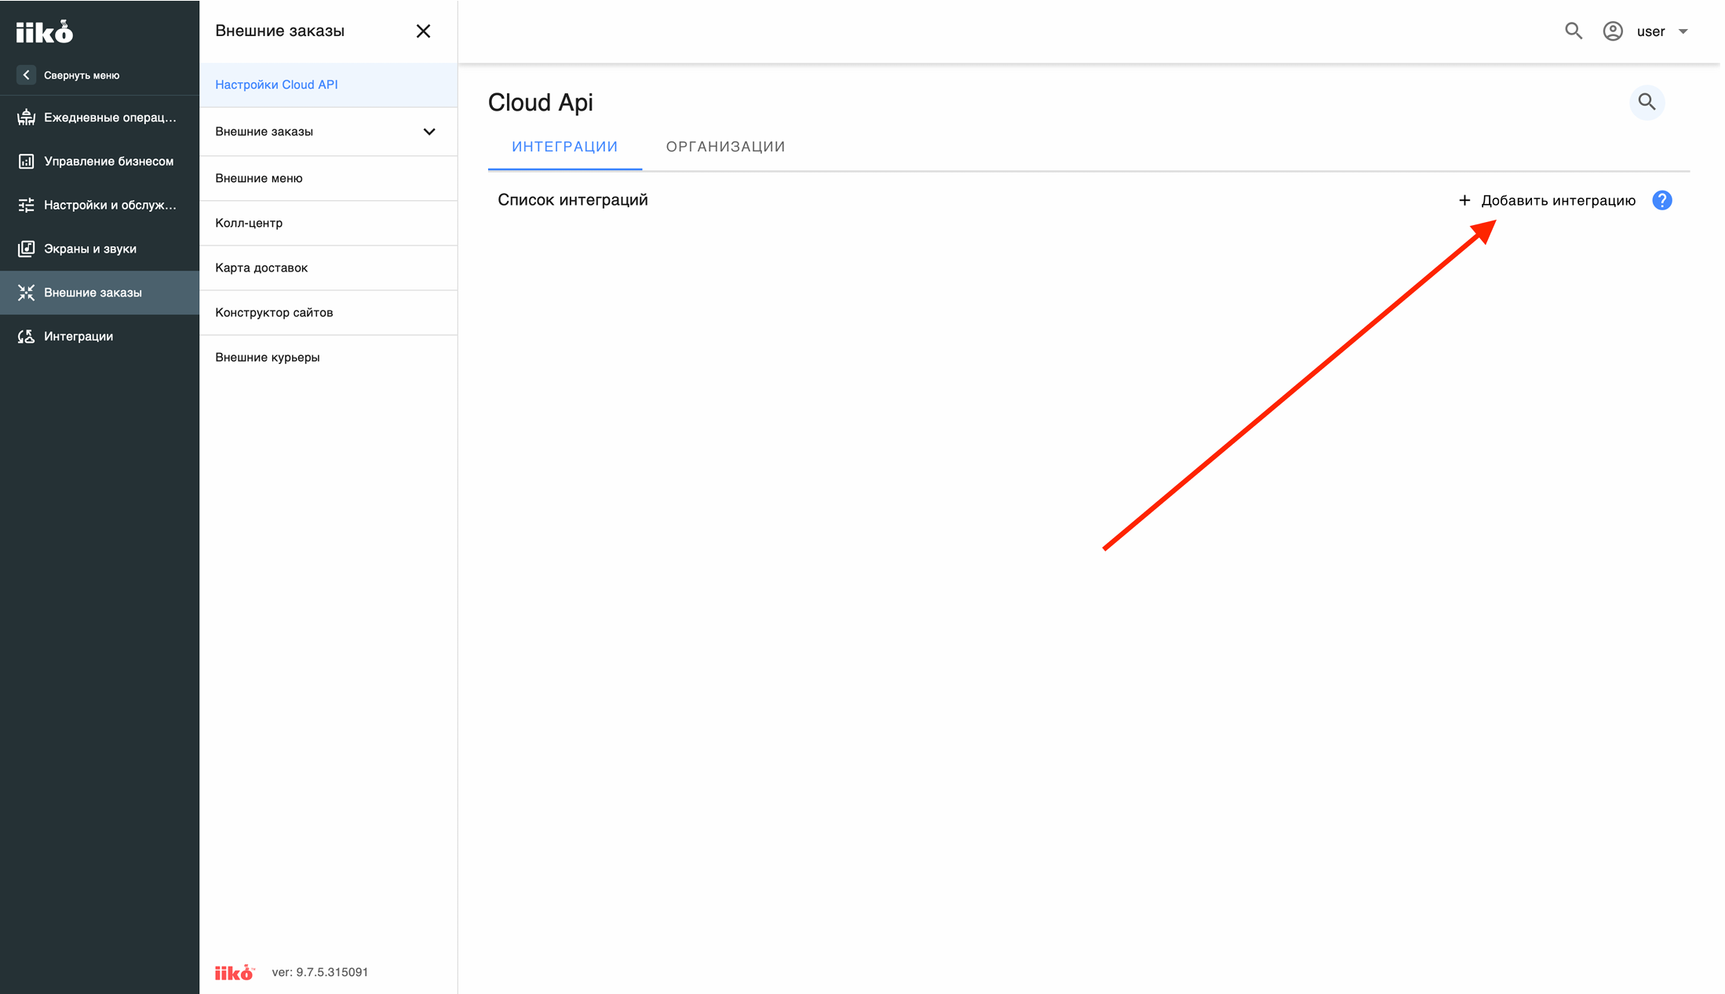1725x994 pixels.
Task: Collapse the menu with Свернуть меню
Action: (x=69, y=75)
